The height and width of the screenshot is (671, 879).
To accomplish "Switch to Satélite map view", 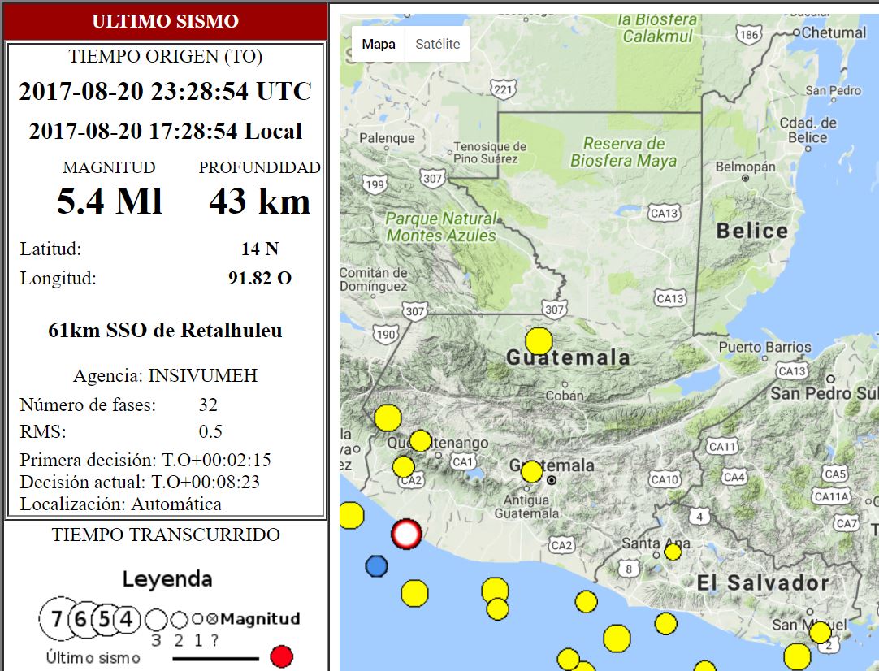I will 437,44.
